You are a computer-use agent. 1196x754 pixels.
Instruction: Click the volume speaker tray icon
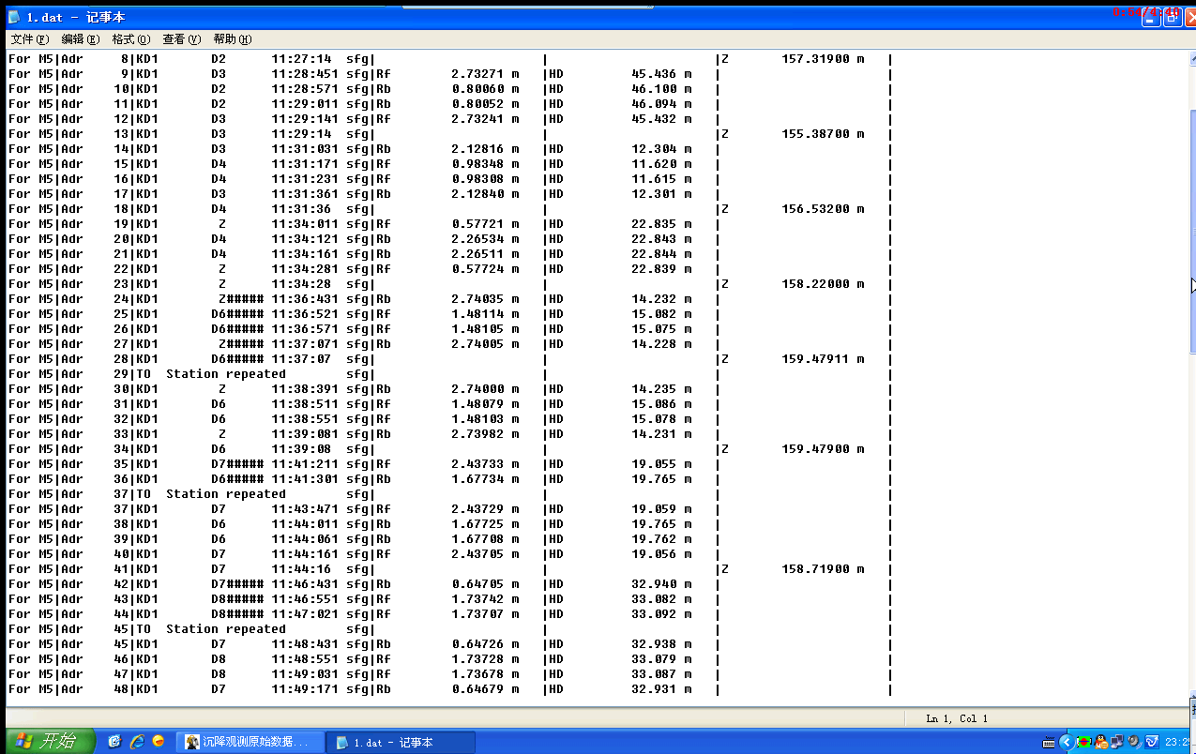1134,742
